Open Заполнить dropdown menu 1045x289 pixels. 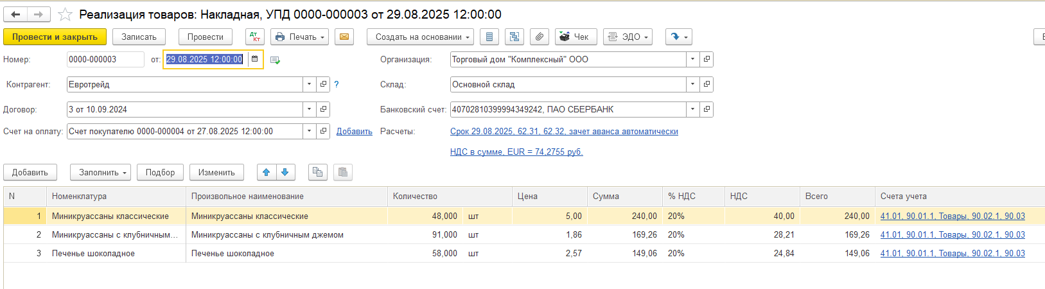coord(100,172)
